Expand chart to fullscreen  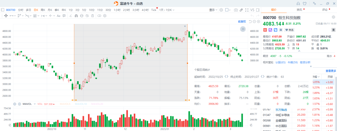coord(247,10)
